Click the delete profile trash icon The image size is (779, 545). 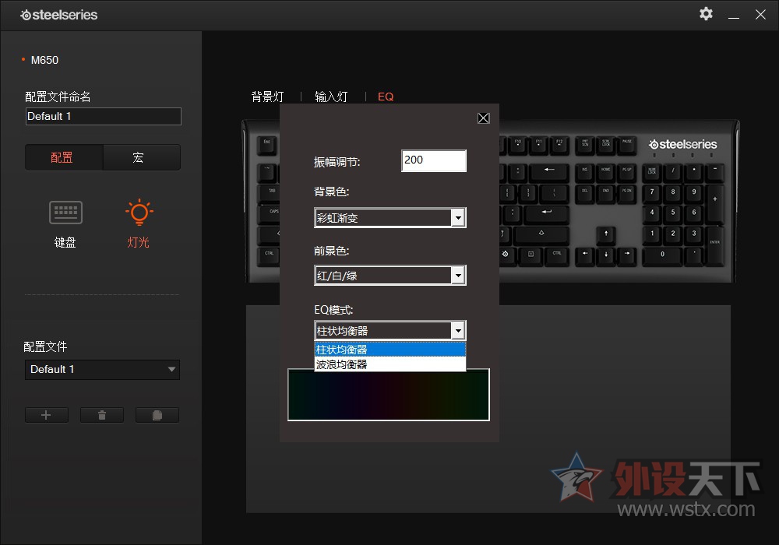[101, 414]
